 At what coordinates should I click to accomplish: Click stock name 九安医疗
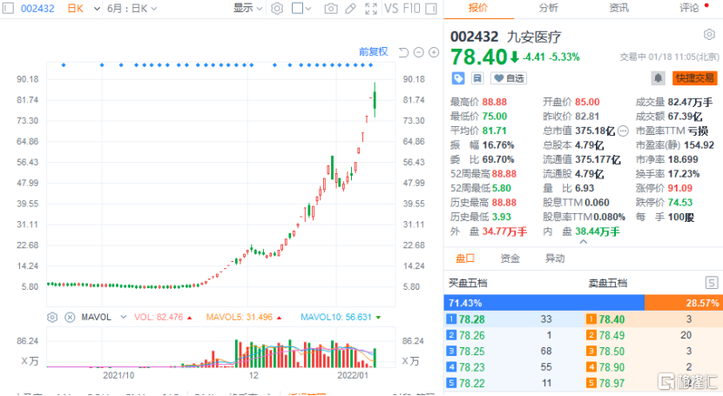(x=534, y=37)
